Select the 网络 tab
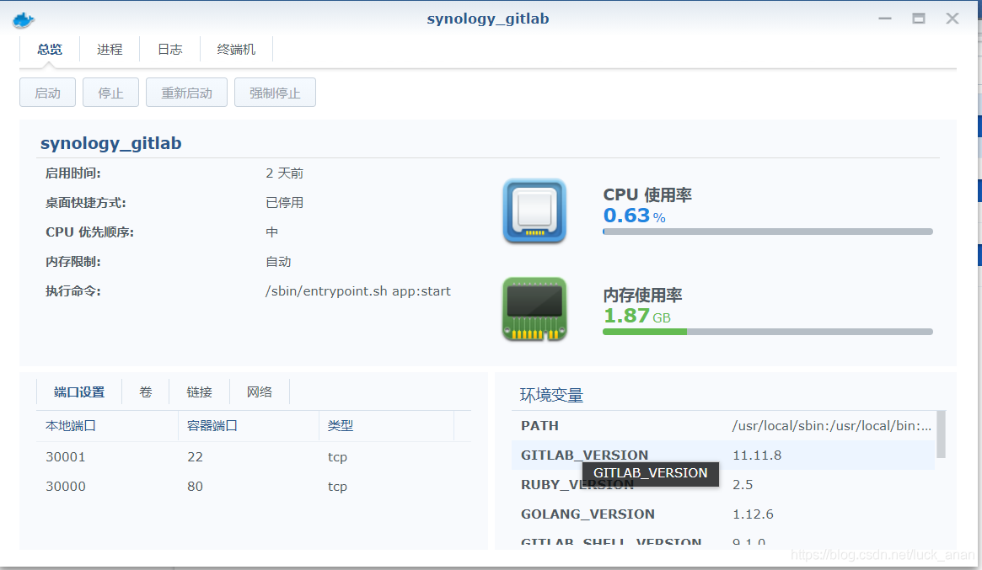The width and height of the screenshot is (982, 570). click(260, 392)
